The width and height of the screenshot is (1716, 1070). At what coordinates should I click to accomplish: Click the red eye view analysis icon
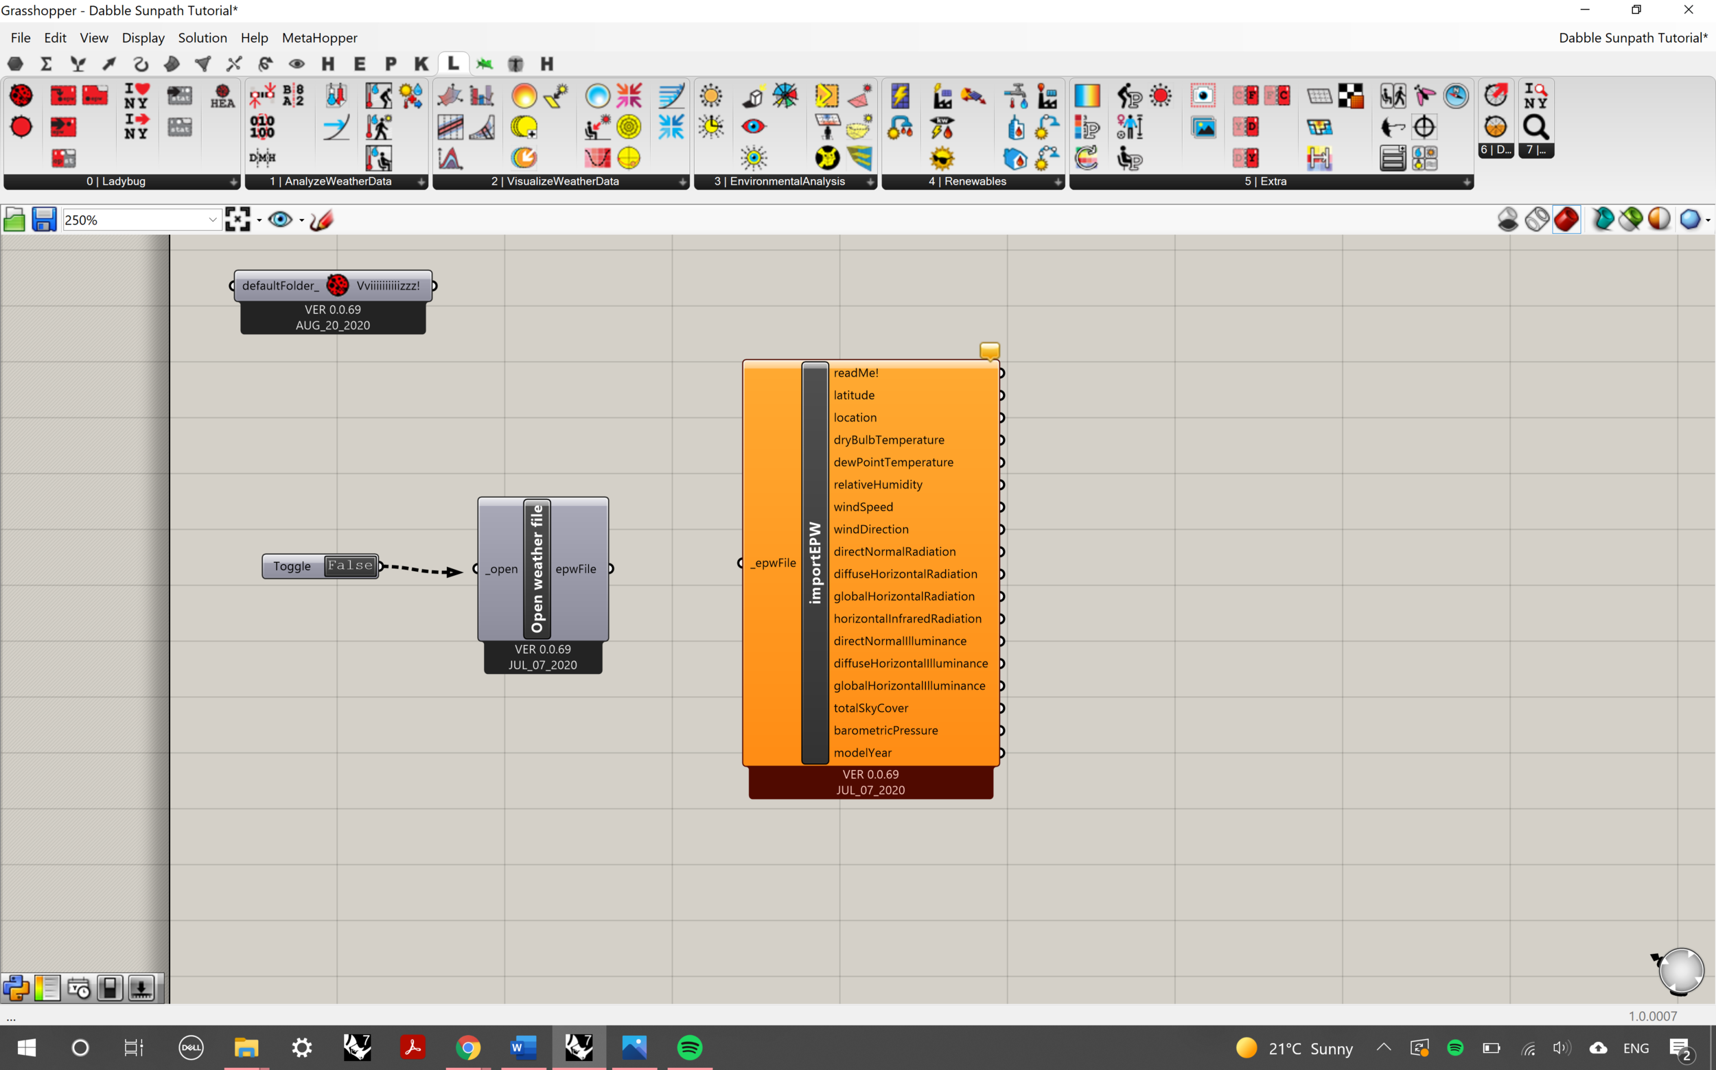754,127
